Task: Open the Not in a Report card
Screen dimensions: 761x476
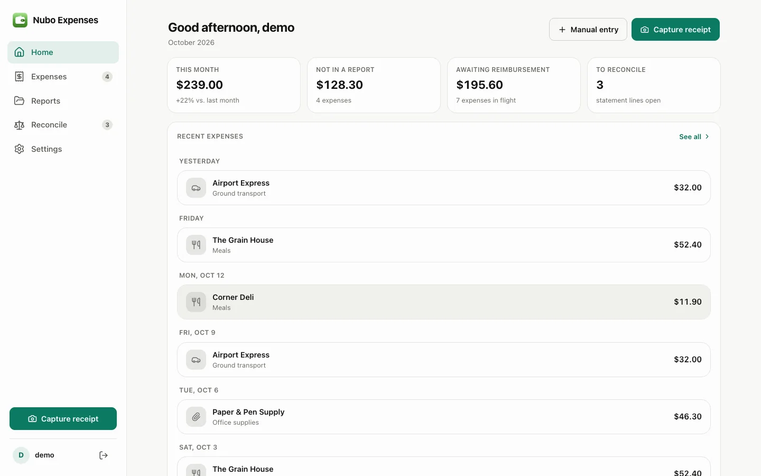Action: (x=374, y=85)
